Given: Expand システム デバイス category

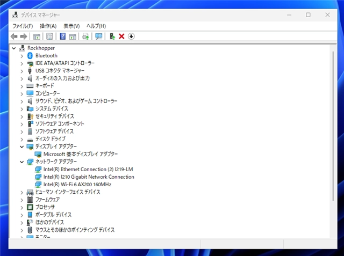Looking at the screenshot, I should click(21, 109).
